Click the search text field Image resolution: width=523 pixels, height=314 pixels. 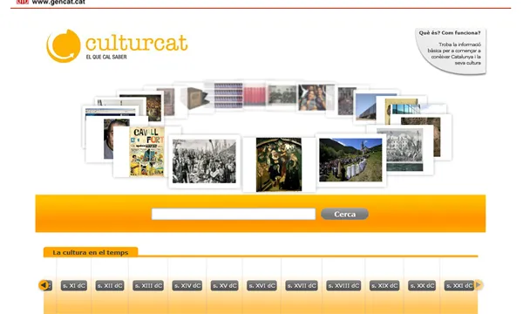pyautogui.click(x=234, y=214)
